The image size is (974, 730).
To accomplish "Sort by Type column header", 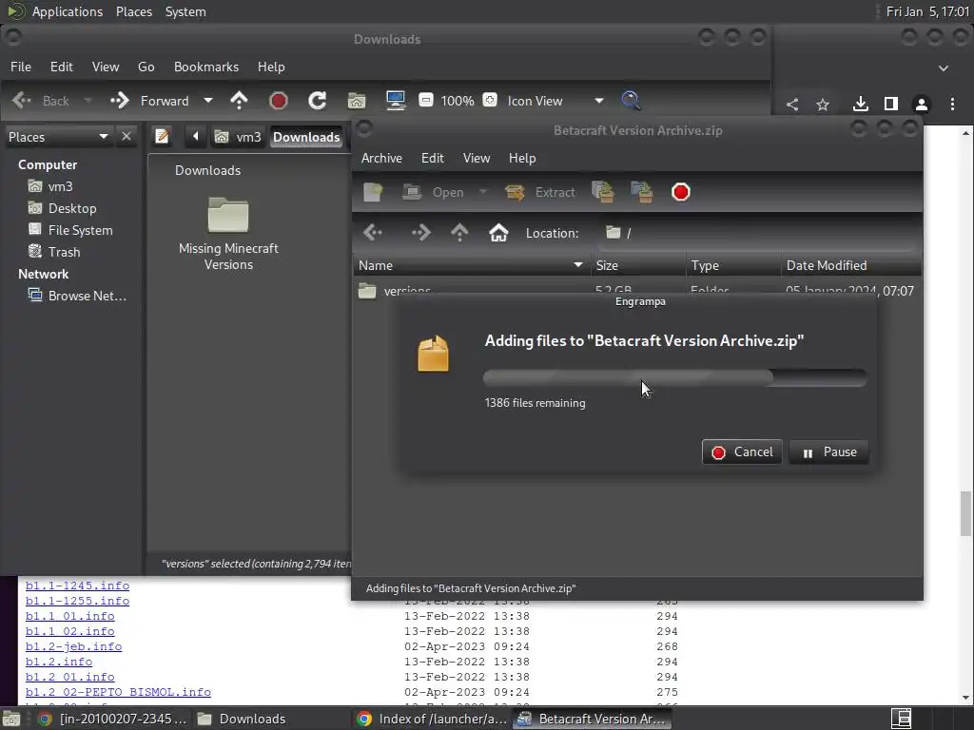I will point(733,266).
